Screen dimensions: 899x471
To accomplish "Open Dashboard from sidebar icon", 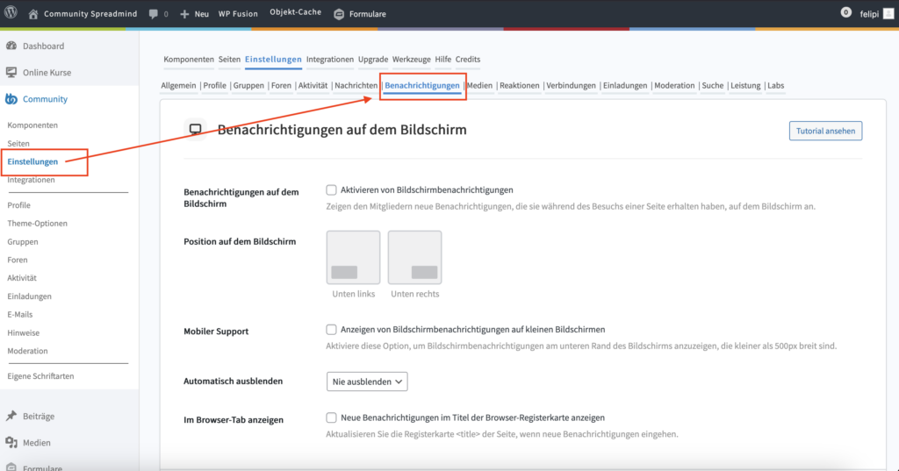I will [11, 46].
